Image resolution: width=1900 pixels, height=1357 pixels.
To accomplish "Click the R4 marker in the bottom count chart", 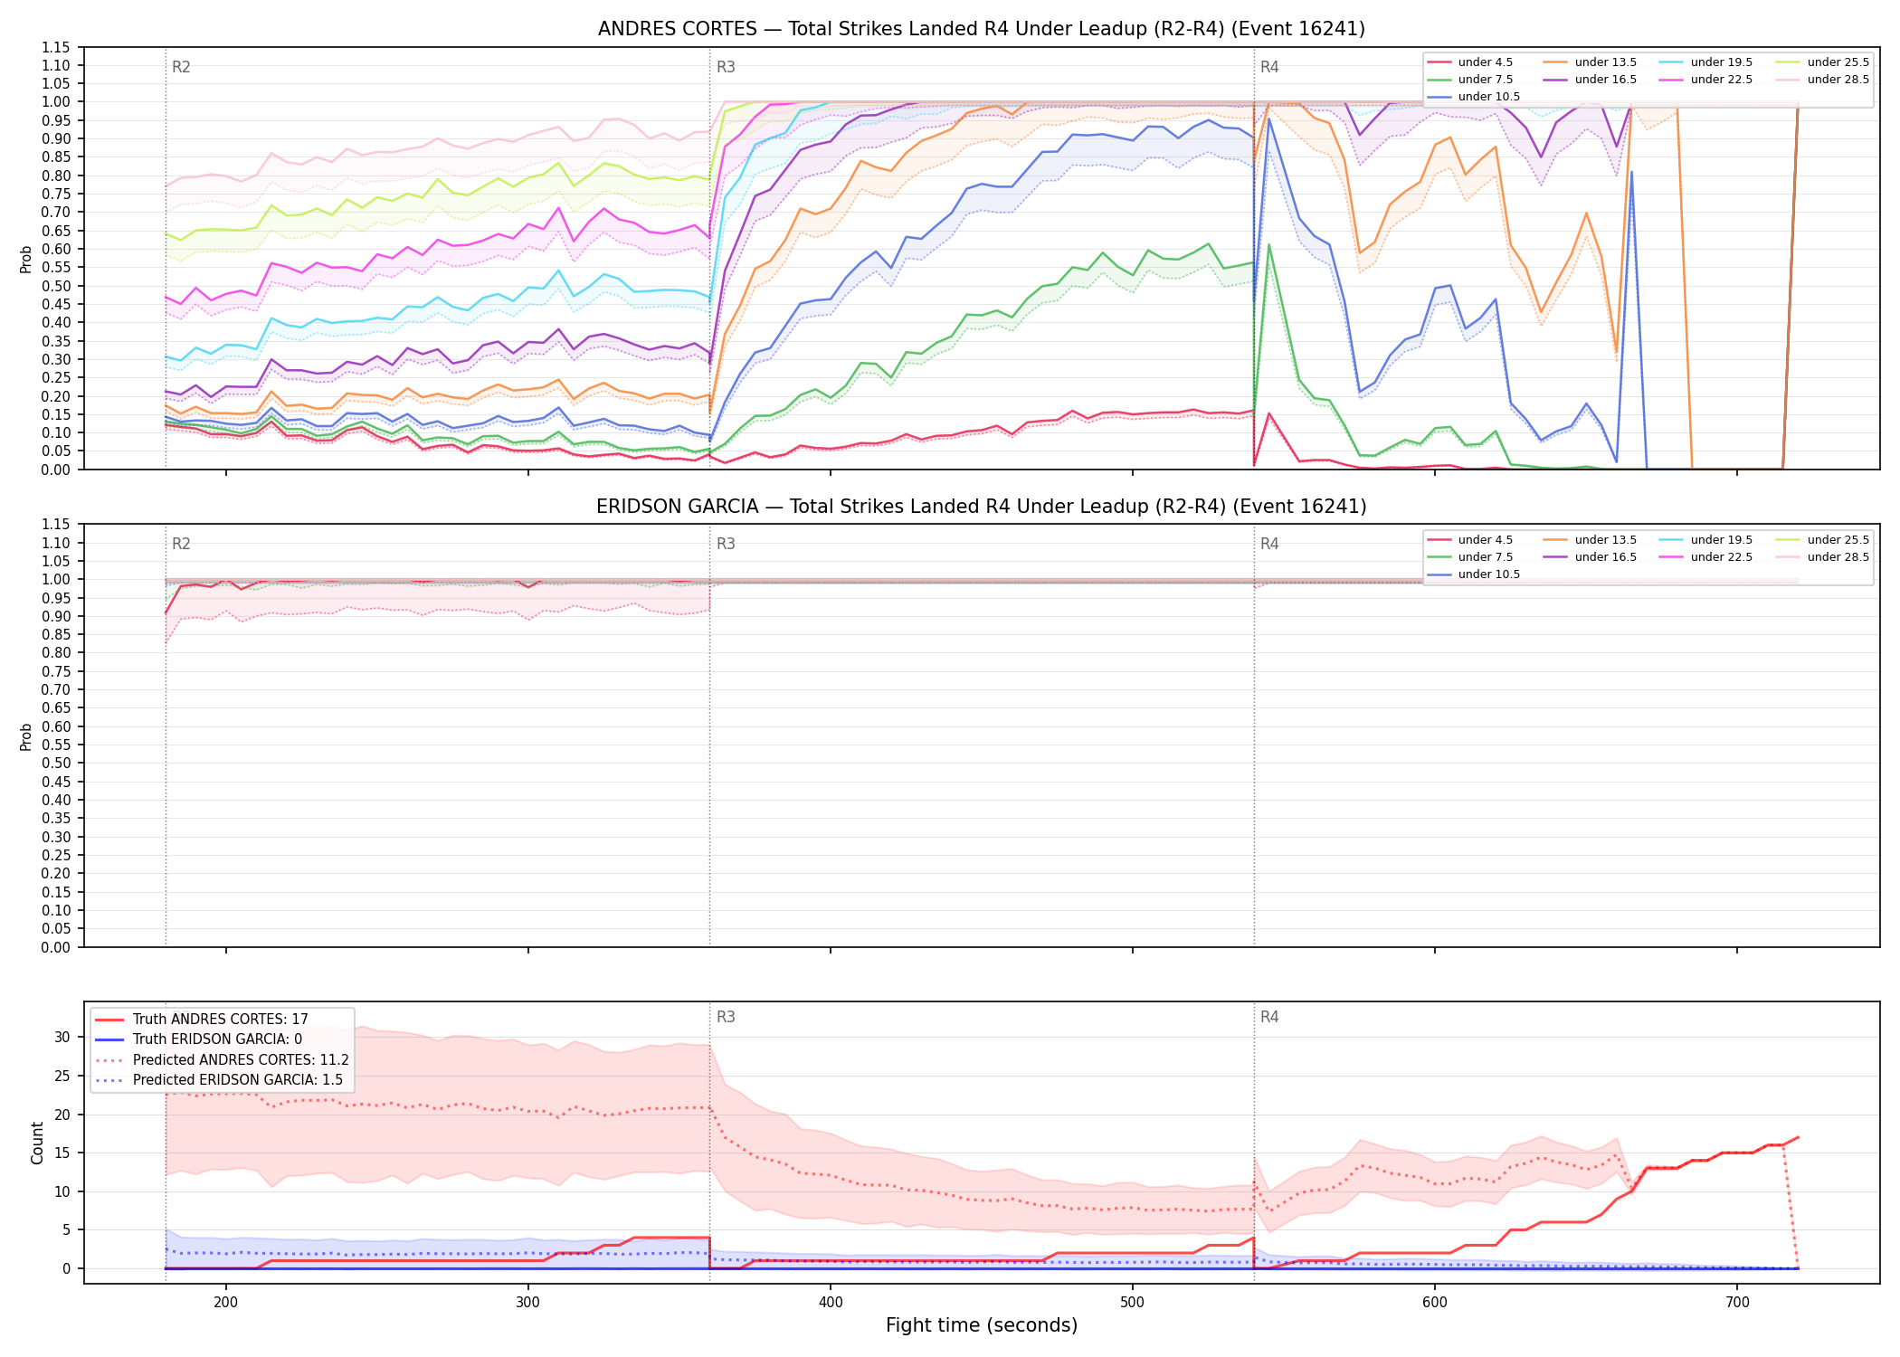I will [x=1269, y=1017].
